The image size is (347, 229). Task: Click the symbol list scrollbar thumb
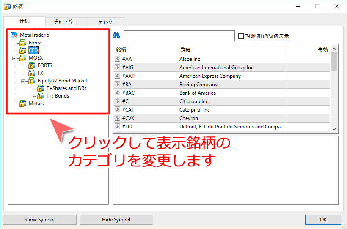(x=334, y=61)
